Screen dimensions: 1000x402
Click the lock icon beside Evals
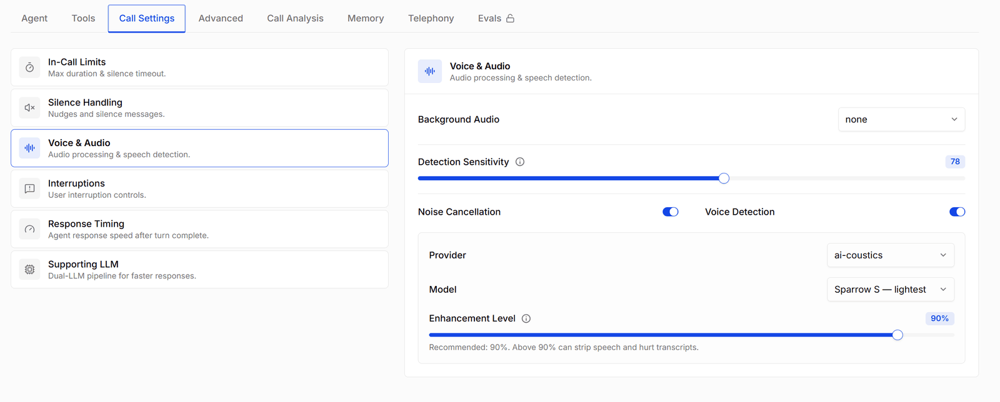pyautogui.click(x=510, y=18)
